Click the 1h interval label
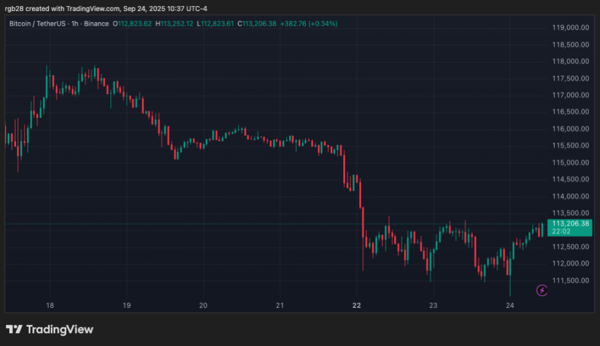The width and height of the screenshot is (600, 346). pos(74,24)
